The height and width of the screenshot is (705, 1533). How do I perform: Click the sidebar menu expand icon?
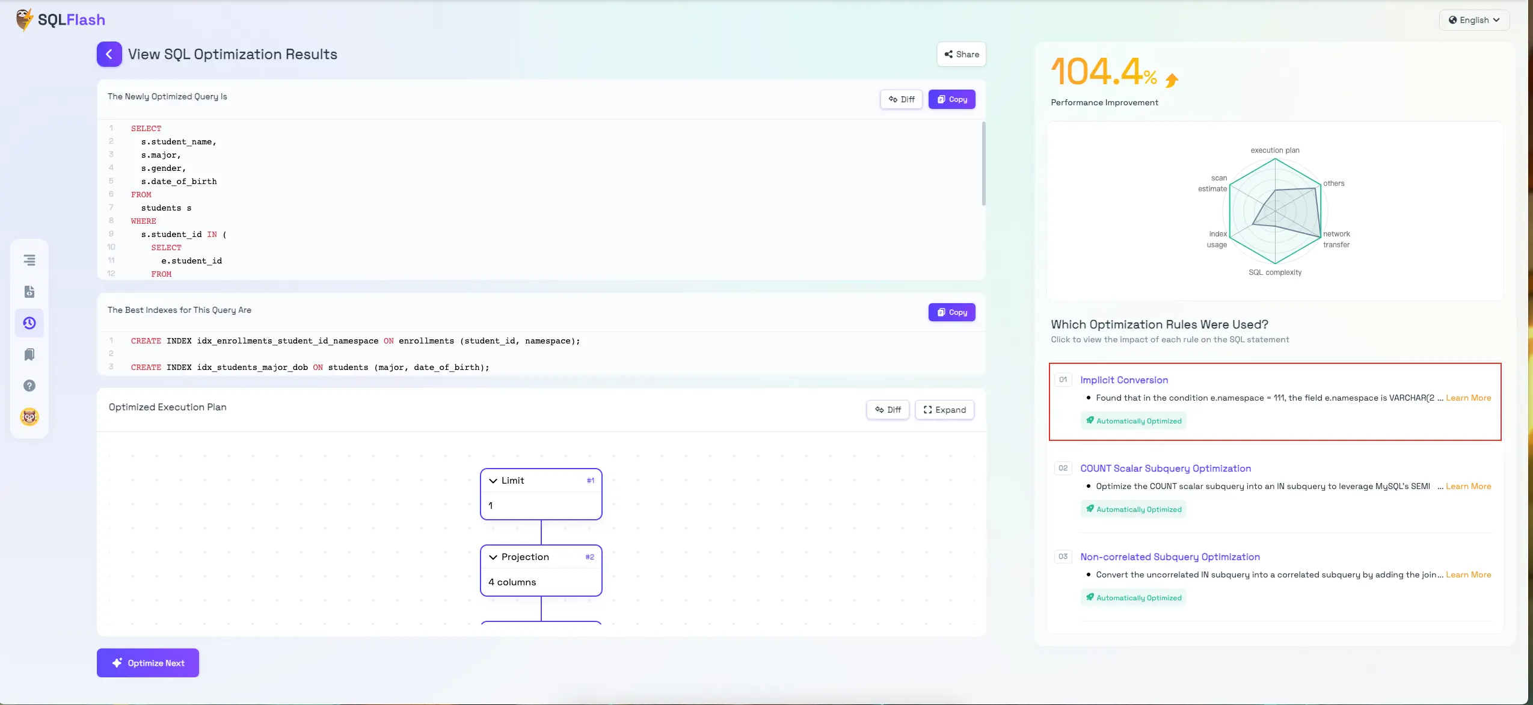(29, 260)
